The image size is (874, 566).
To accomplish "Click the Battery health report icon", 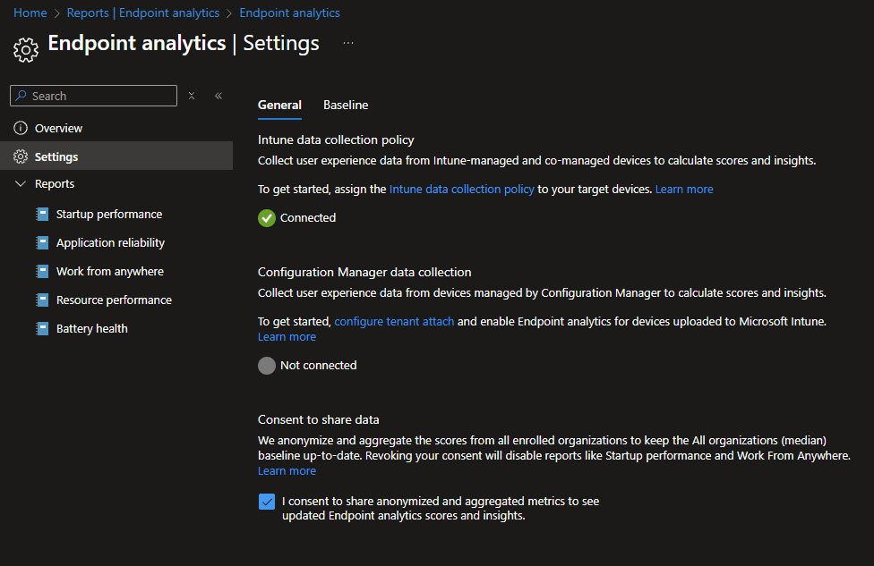I will pyautogui.click(x=41, y=329).
